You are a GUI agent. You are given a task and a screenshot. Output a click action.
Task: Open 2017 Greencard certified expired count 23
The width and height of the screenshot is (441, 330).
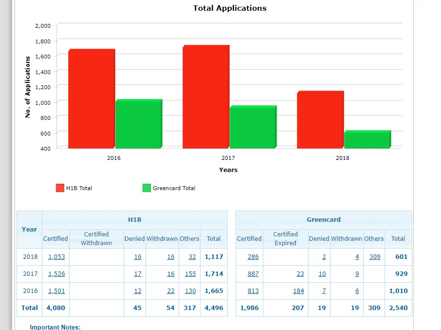point(300,274)
